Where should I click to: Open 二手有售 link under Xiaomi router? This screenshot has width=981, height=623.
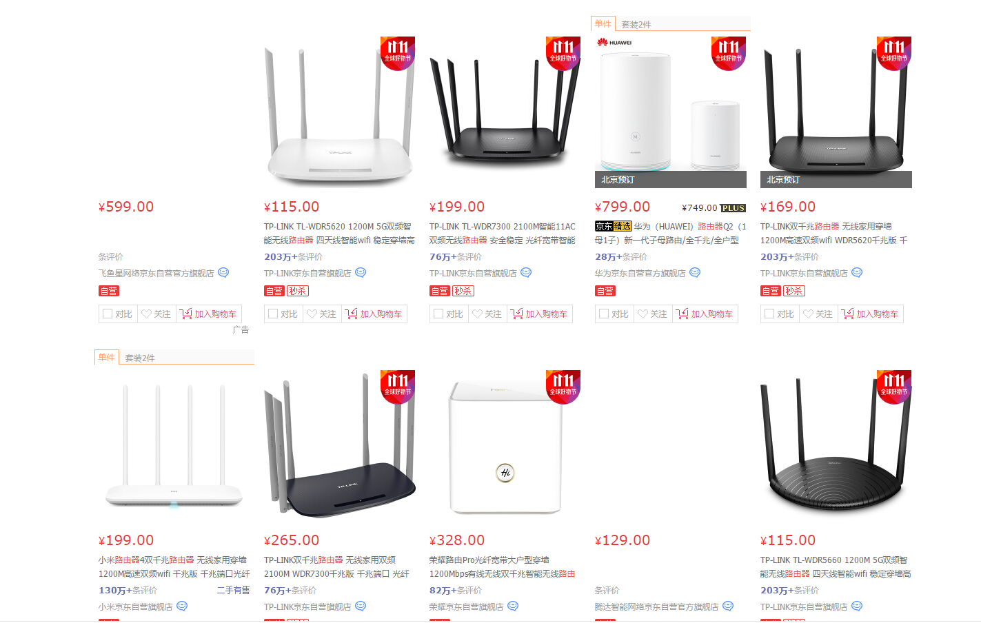point(233,591)
